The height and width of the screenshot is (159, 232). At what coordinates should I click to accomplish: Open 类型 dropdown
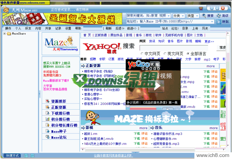pyautogui.click(x=197, y=16)
